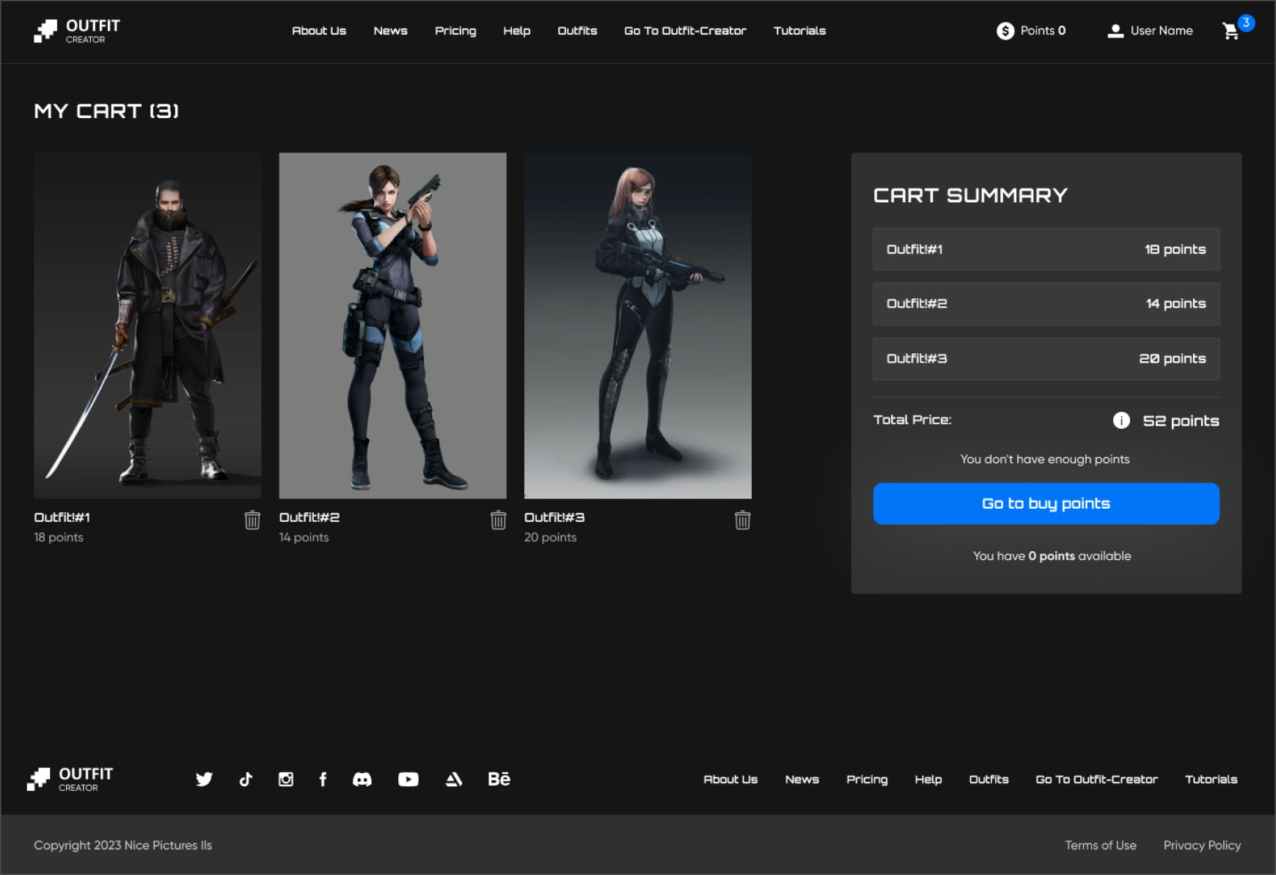Image resolution: width=1276 pixels, height=875 pixels.
Task: Open the Instagram icon in footer
Action: pyautogui.click(x=286, y=779)
